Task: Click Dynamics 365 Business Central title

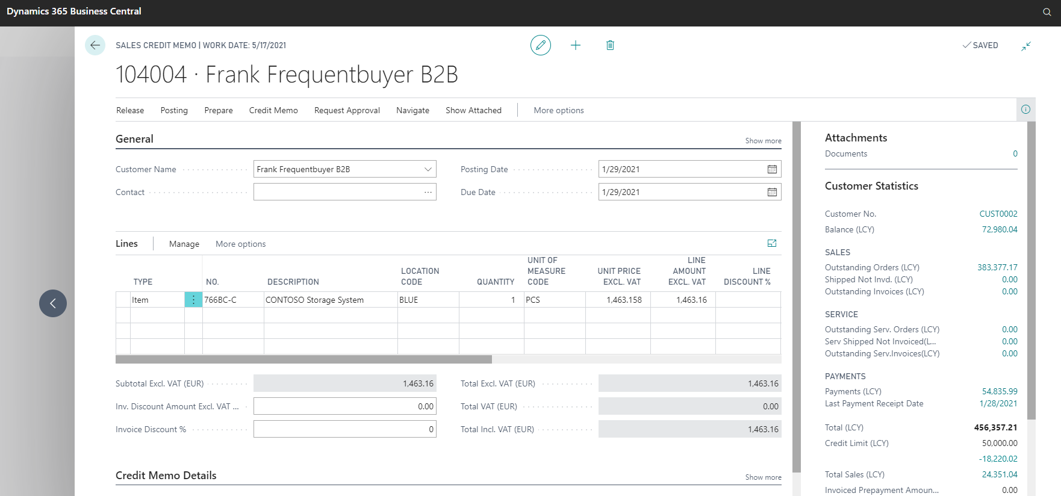Action: (74, 11)
